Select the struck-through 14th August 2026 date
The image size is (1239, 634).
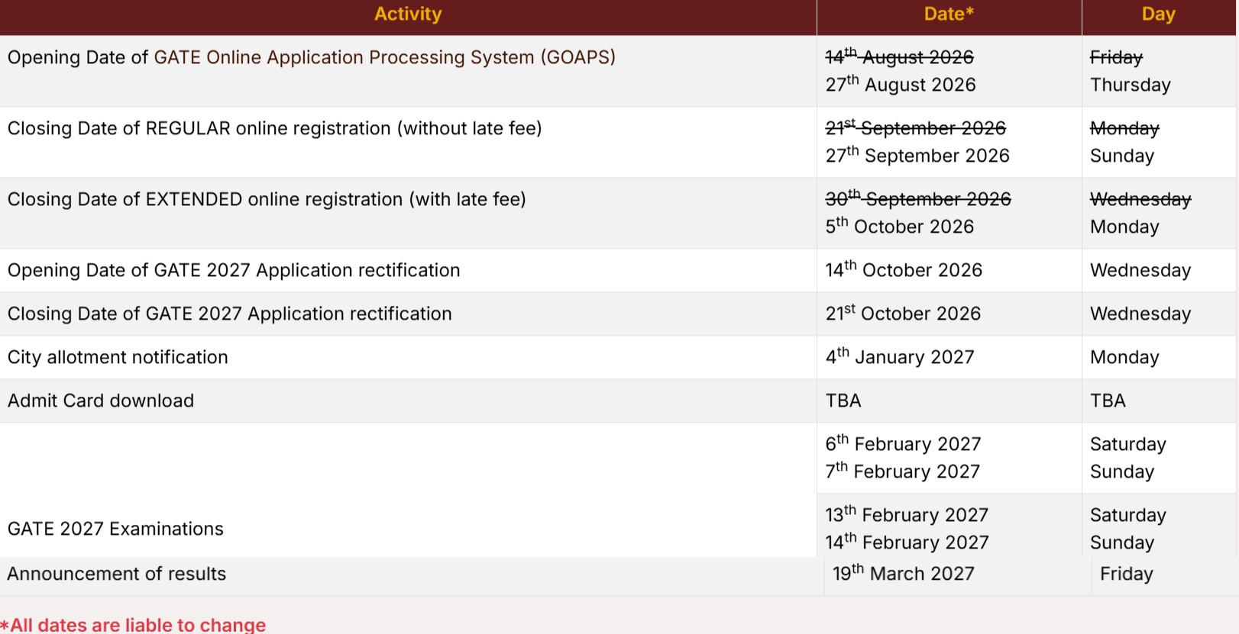pos(900,56)
